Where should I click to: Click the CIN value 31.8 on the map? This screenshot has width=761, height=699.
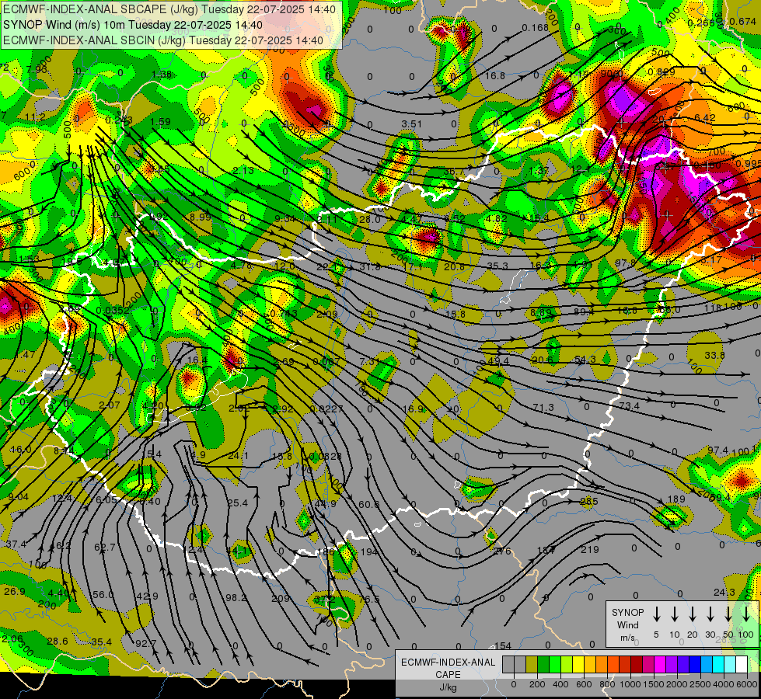click(x=370, y=267)
